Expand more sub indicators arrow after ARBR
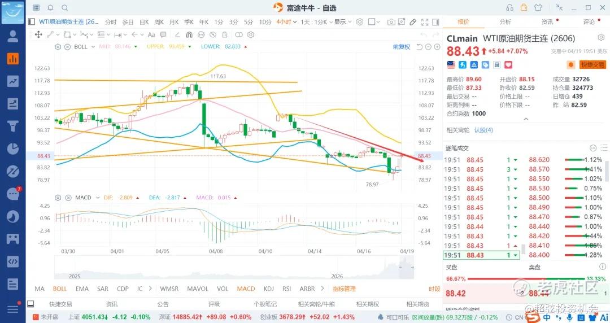 point(322,289)
